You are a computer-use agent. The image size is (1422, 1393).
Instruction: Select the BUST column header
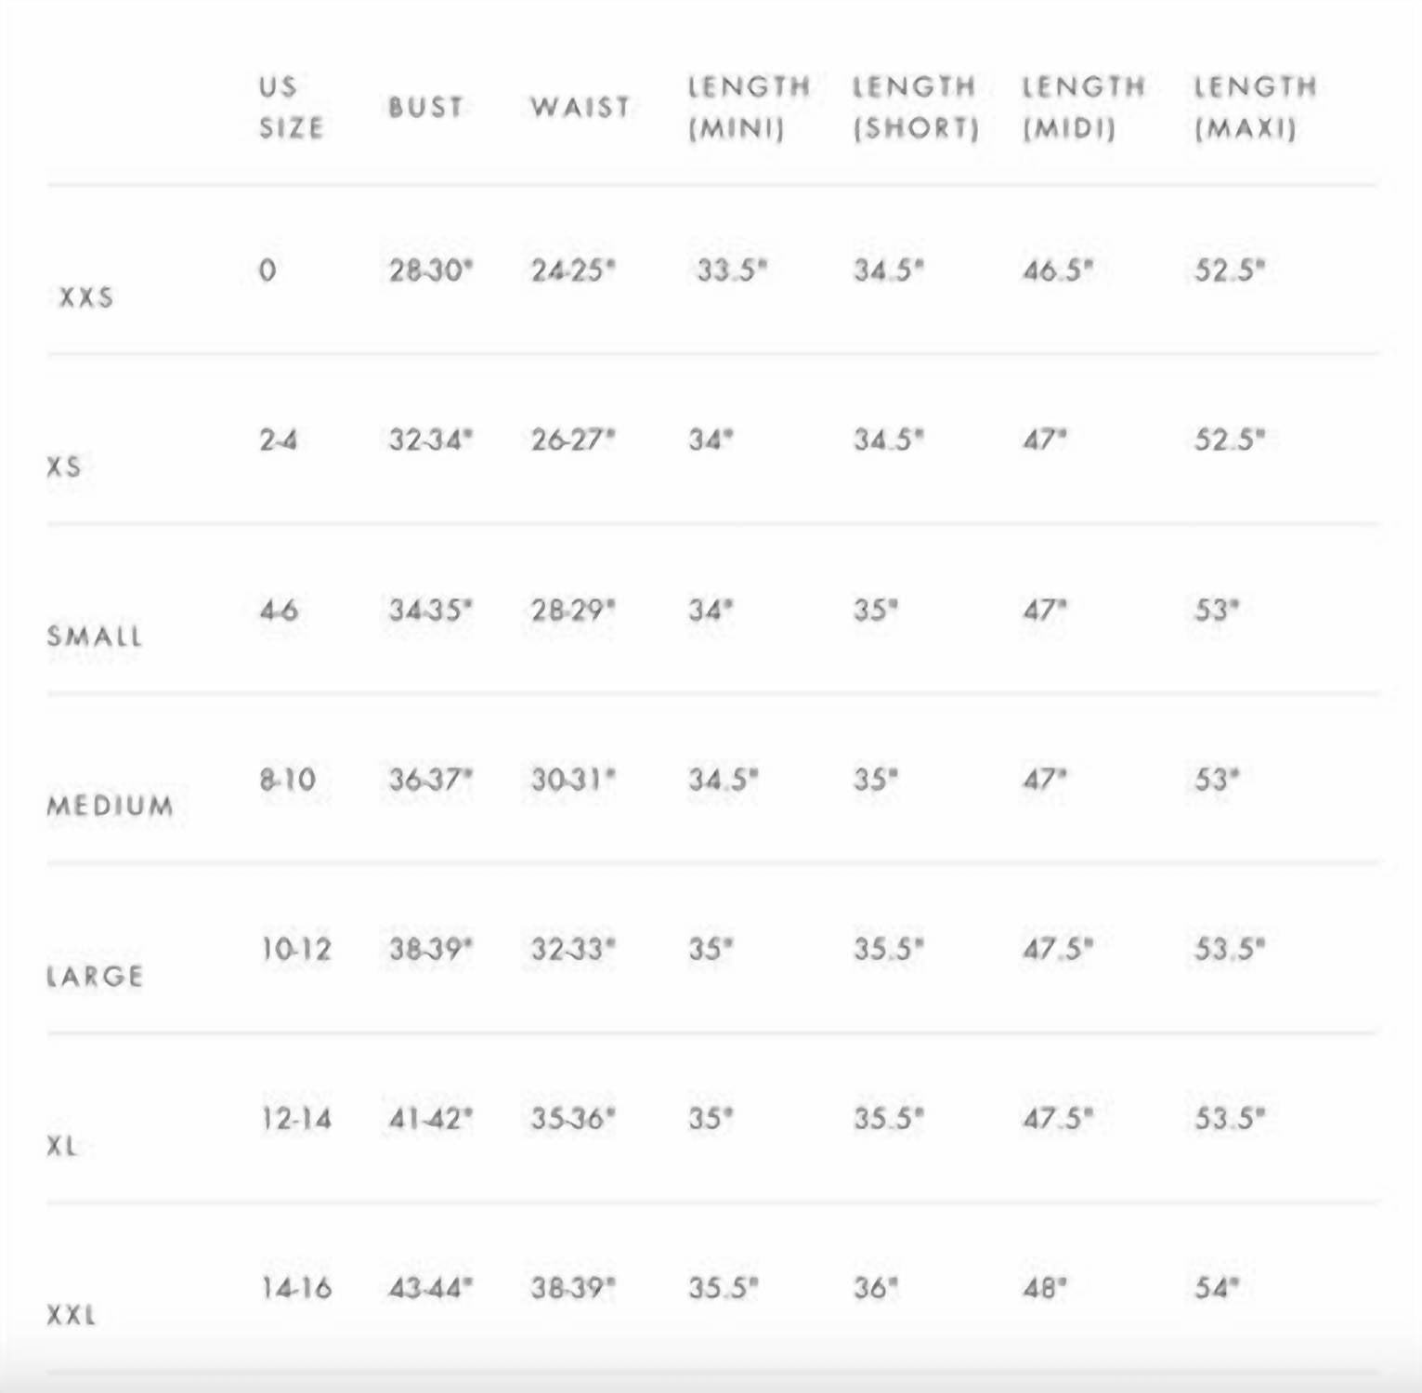[425, 107]
